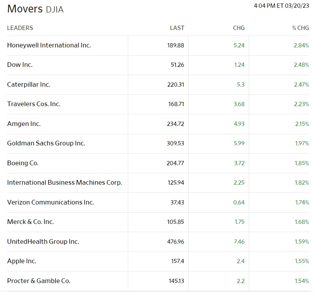This screenshot has width=313, height=292.
Task: Click UnitedHealth change value 7.46
Action: pos(239,241)
